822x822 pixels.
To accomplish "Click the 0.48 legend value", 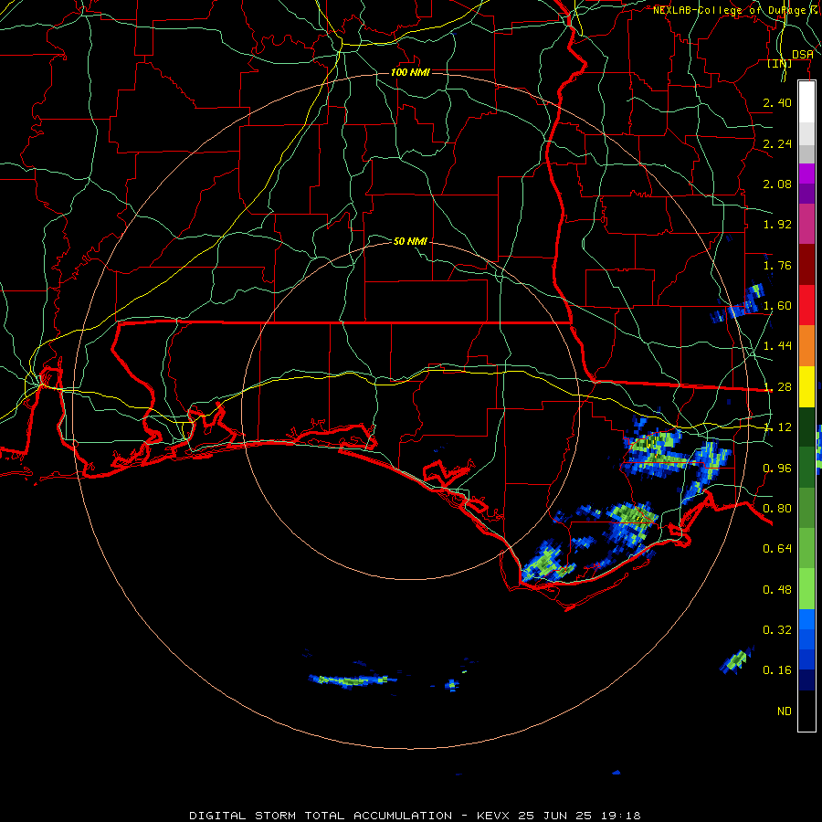I will click(x=777, y=589).
